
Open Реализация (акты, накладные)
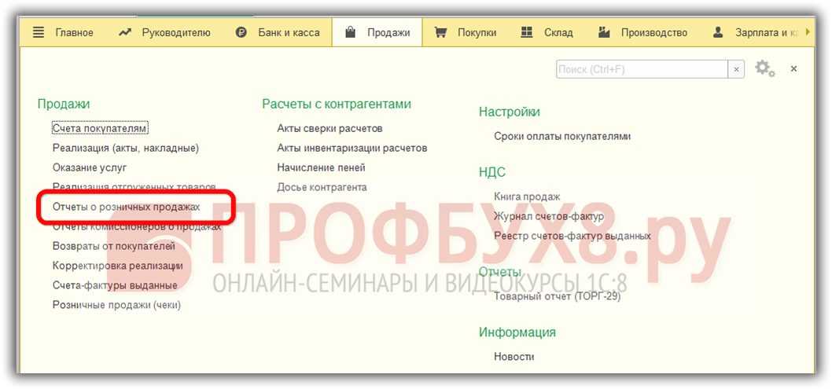[x=126, y=148]
